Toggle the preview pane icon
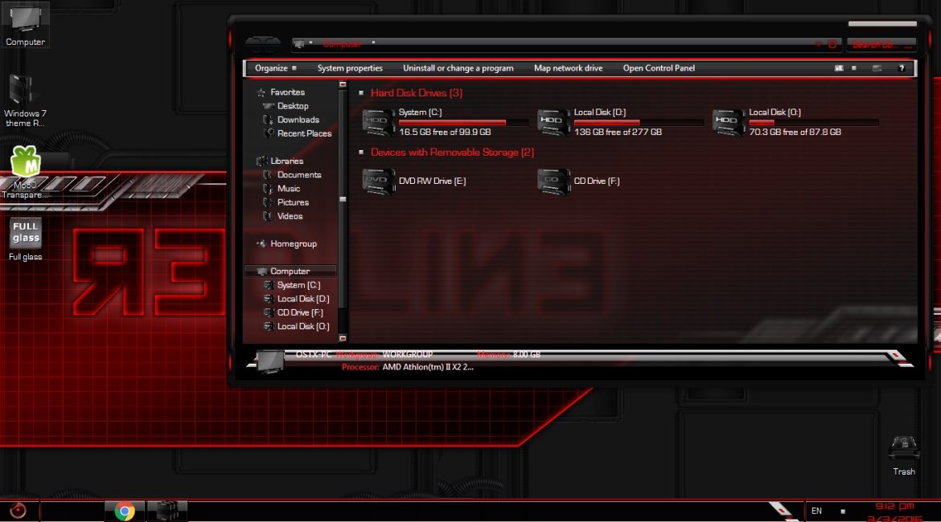941x522 pixels. 877,68
